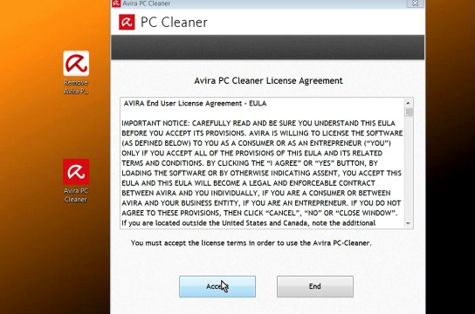Select the 'Remove Avira P...' shortcut label text
The image size is (475, 314).
(76, 87)
